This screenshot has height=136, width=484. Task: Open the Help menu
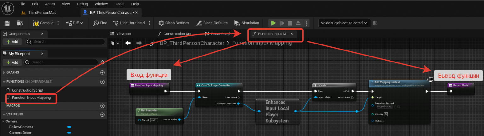[x=135, y=4]
